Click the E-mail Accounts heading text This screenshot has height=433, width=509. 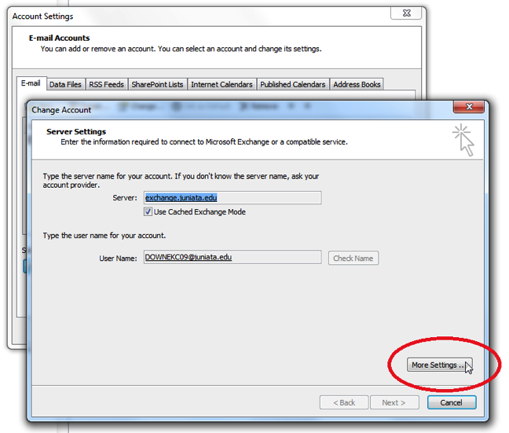click(x=60, y=38)
